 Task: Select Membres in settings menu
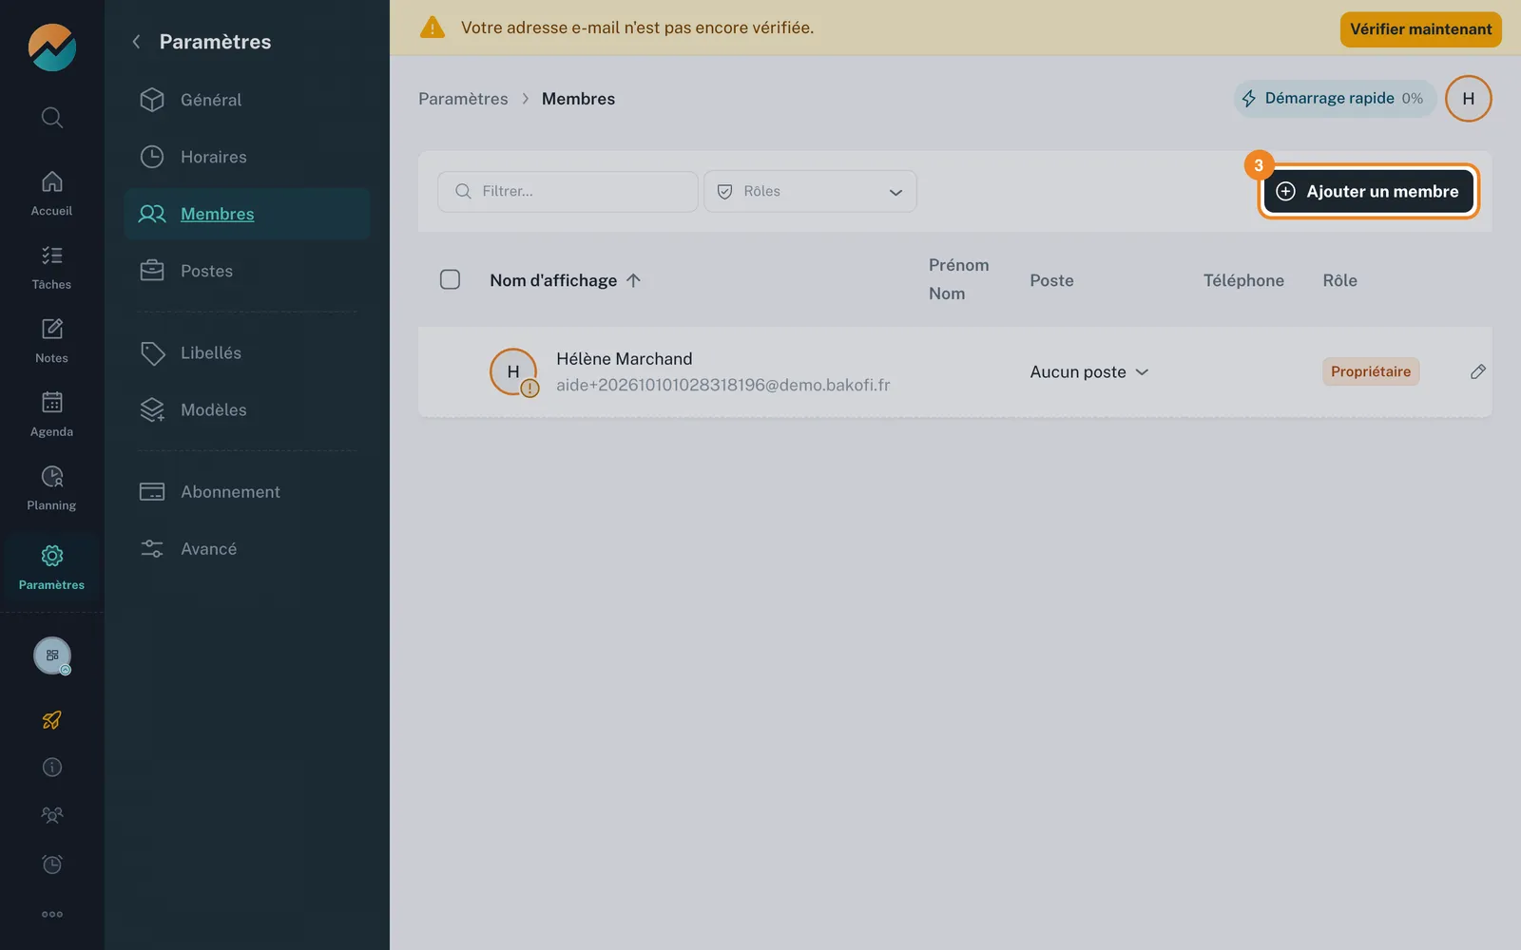pos(247,214)
